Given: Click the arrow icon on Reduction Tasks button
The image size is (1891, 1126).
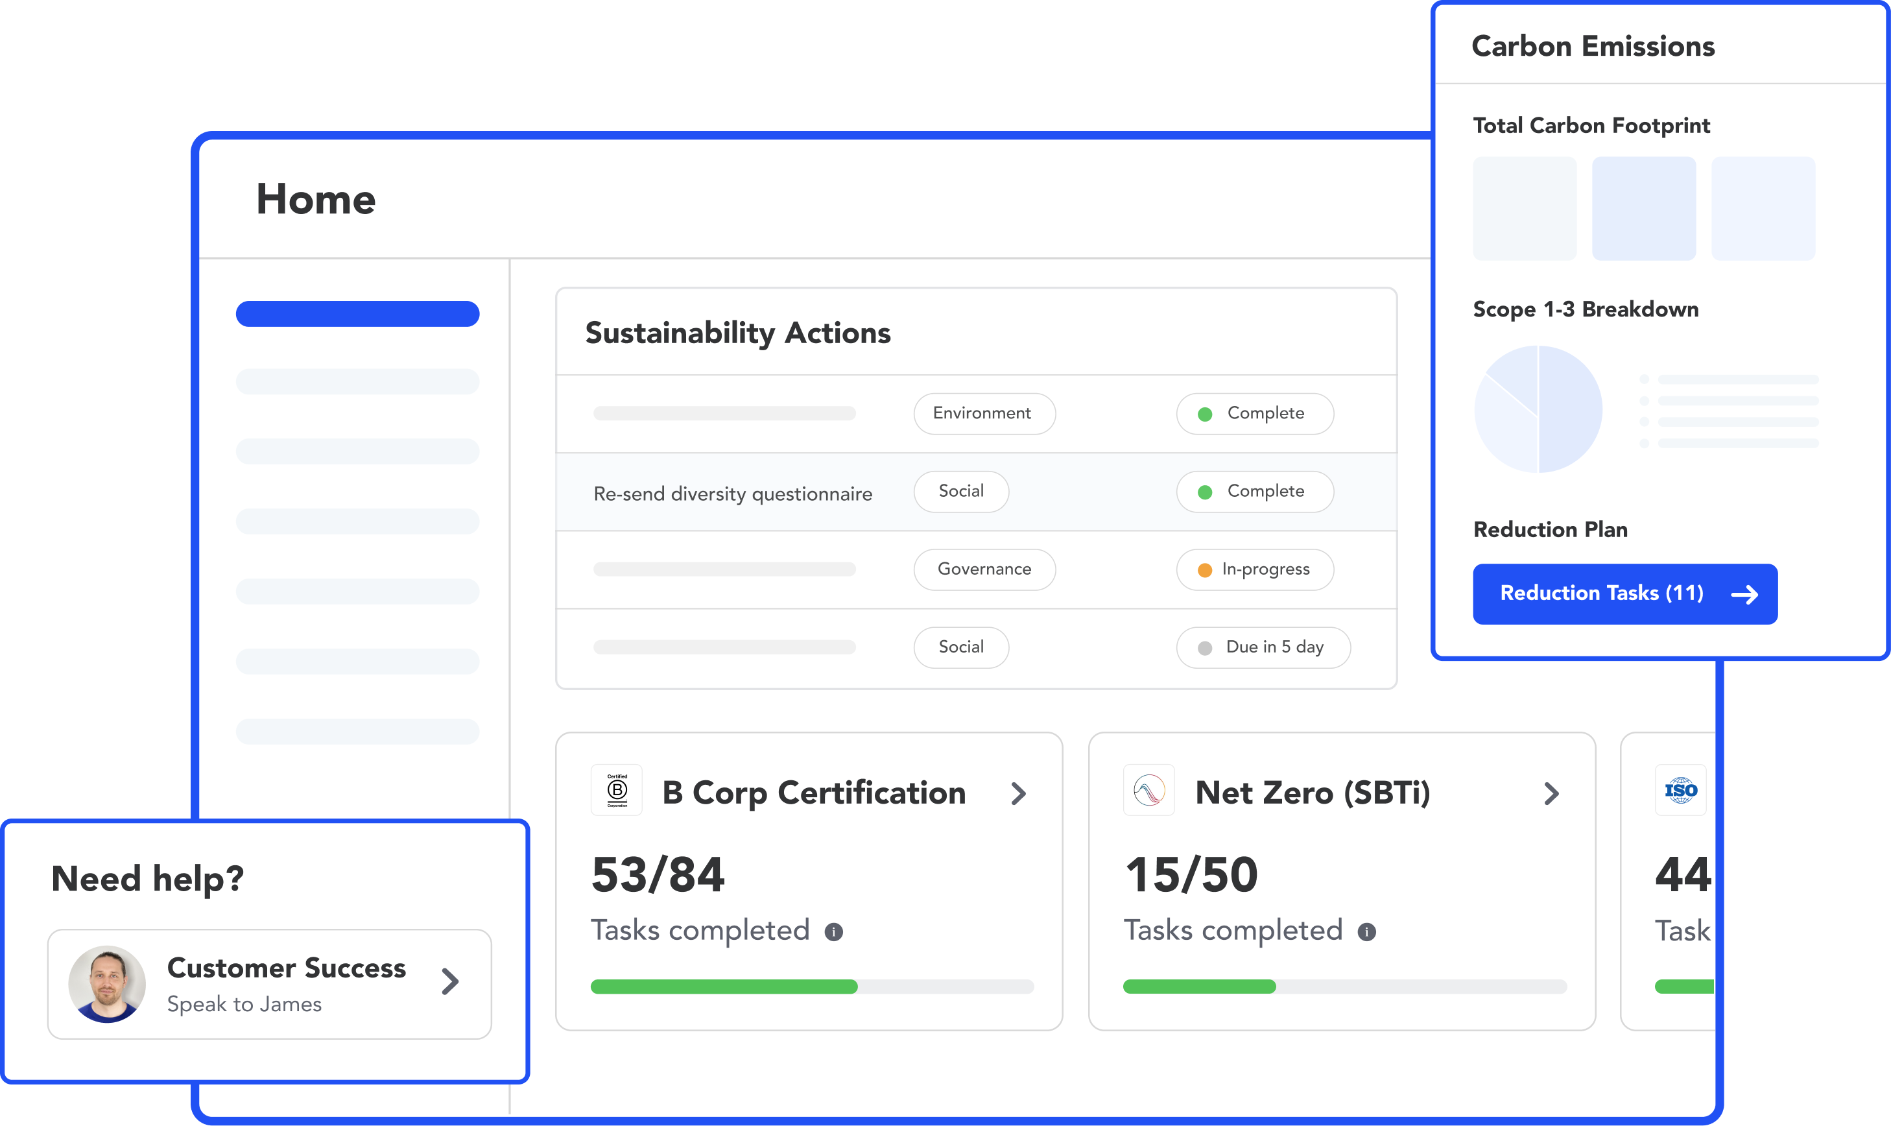Looking at the screenshot, I should coord(1744,594).
